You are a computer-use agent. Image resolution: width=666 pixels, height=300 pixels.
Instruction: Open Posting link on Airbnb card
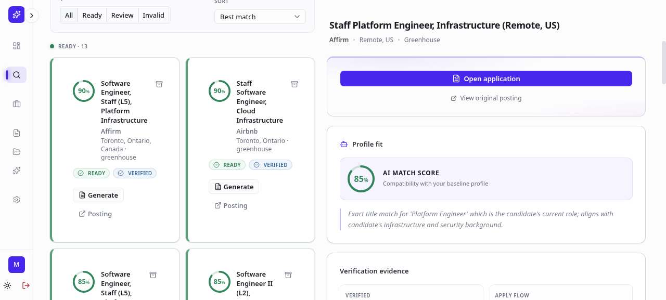[231, 205]
